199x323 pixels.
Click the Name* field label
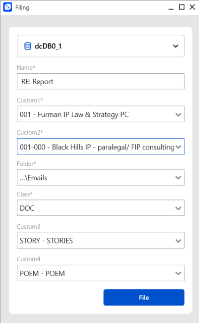coord(25,67)
